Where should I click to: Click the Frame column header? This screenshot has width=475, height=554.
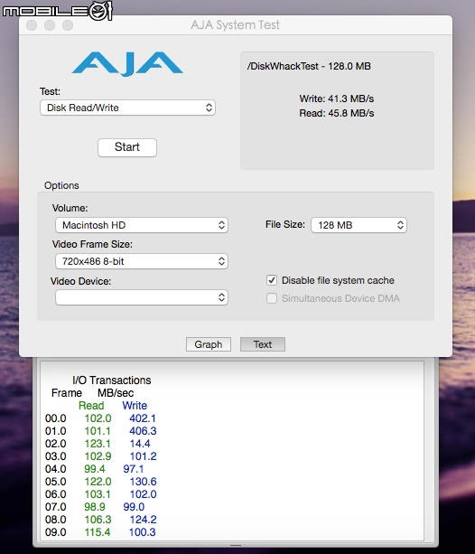[67, 393]
